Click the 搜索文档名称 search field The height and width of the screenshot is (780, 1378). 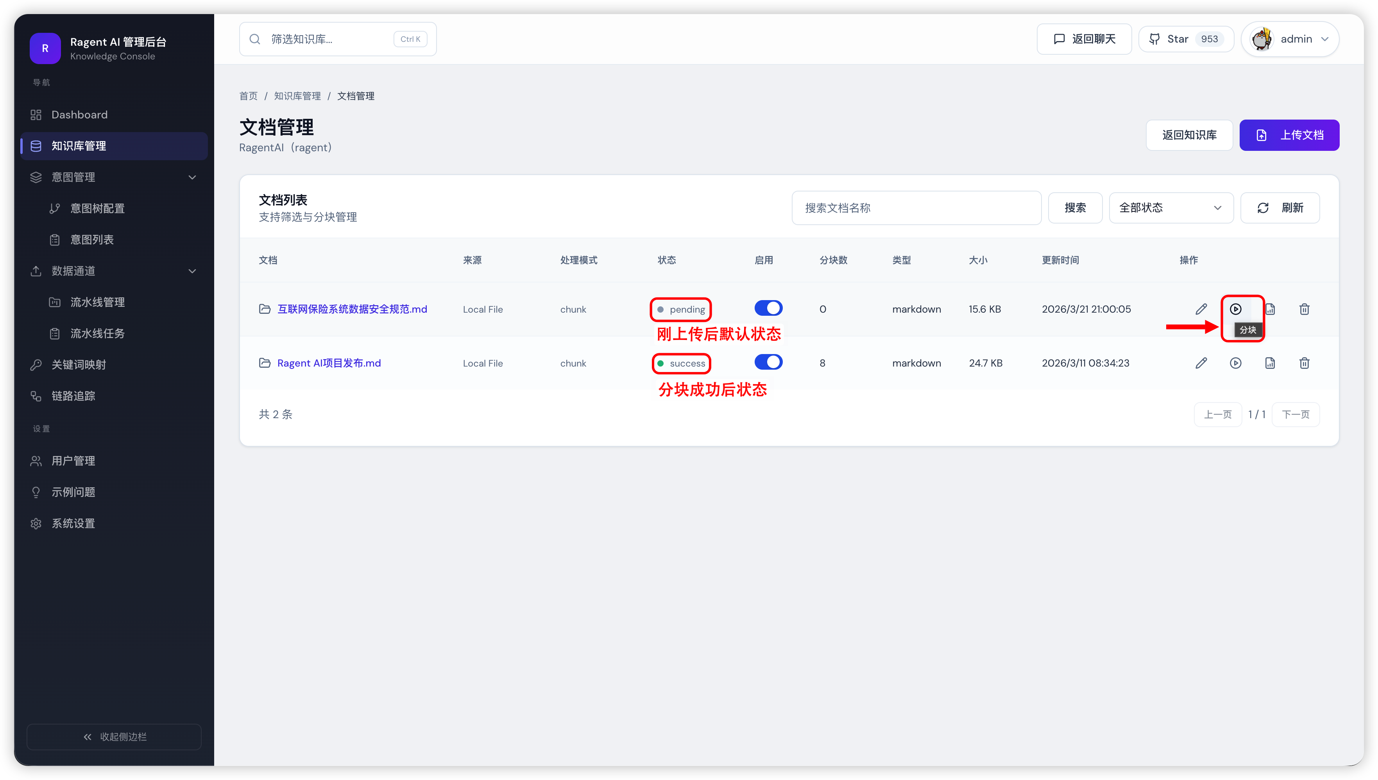(x=916, y=208)
